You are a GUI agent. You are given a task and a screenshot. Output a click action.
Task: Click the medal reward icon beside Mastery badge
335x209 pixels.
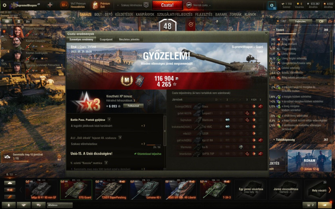click(x=140, y=81)
